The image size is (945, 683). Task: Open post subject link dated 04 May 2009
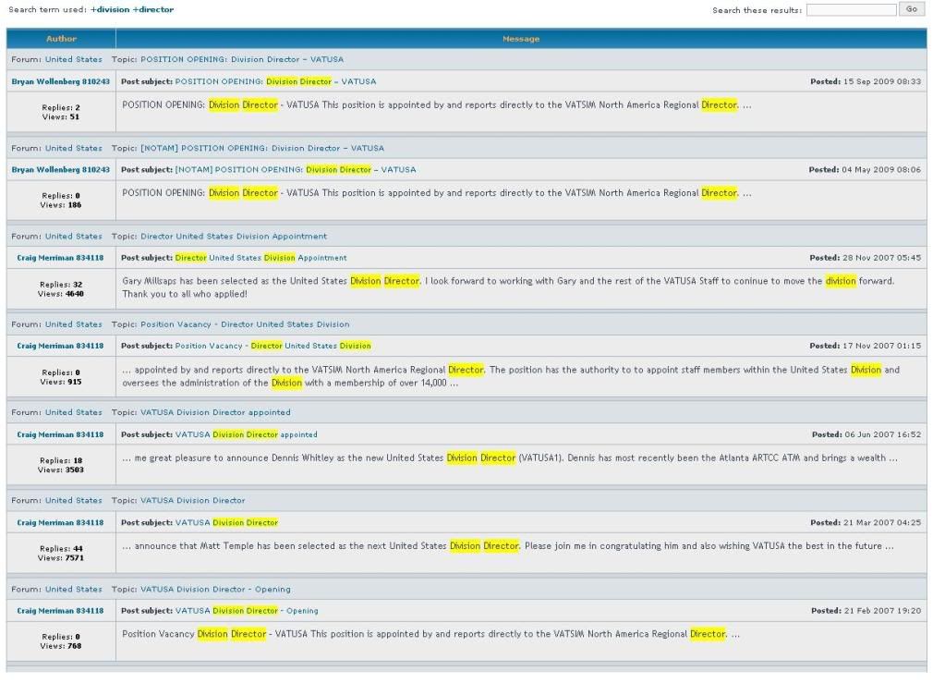tap(295, 170)
